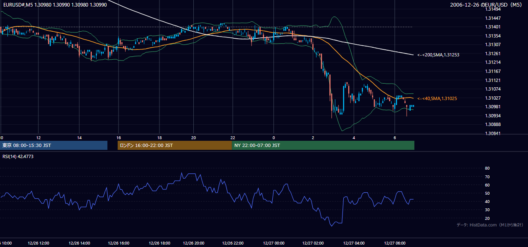528x247 pixels.
Task: Click price axis value 1.31074
Action: click(492, 89)
